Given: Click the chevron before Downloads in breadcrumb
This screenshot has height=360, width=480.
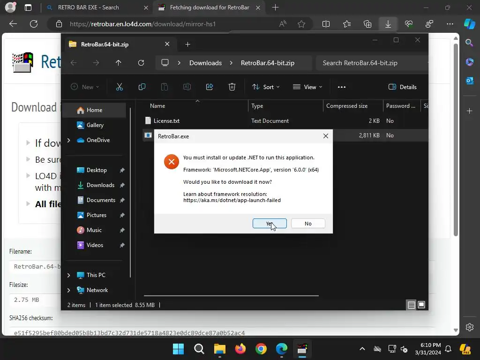Looking at the screenshot, I should tap(179, 63).
